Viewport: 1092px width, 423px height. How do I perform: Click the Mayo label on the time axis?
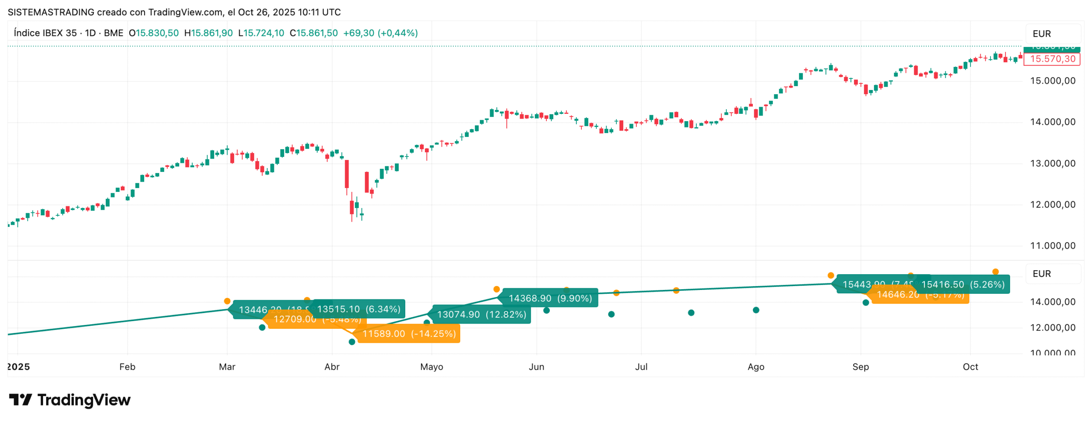[x=431, y=367]
